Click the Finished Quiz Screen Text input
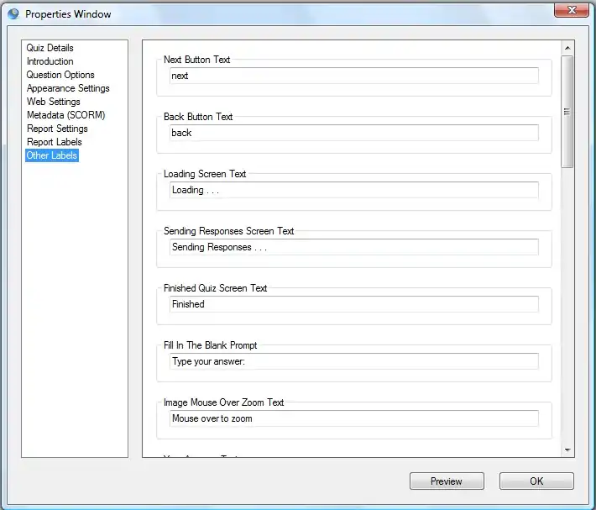Image resolution: width=596 pixels, height=510 pixels. (353, 304)
